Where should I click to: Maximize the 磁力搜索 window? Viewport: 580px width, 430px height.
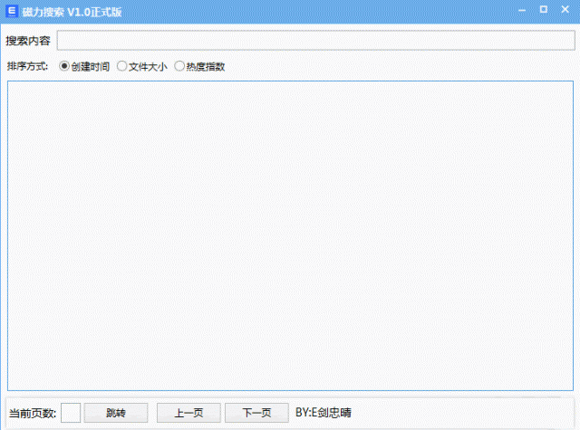tap(543, 9)
